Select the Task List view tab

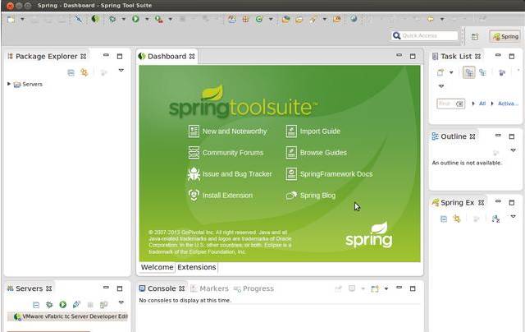(x=456, y=57)
